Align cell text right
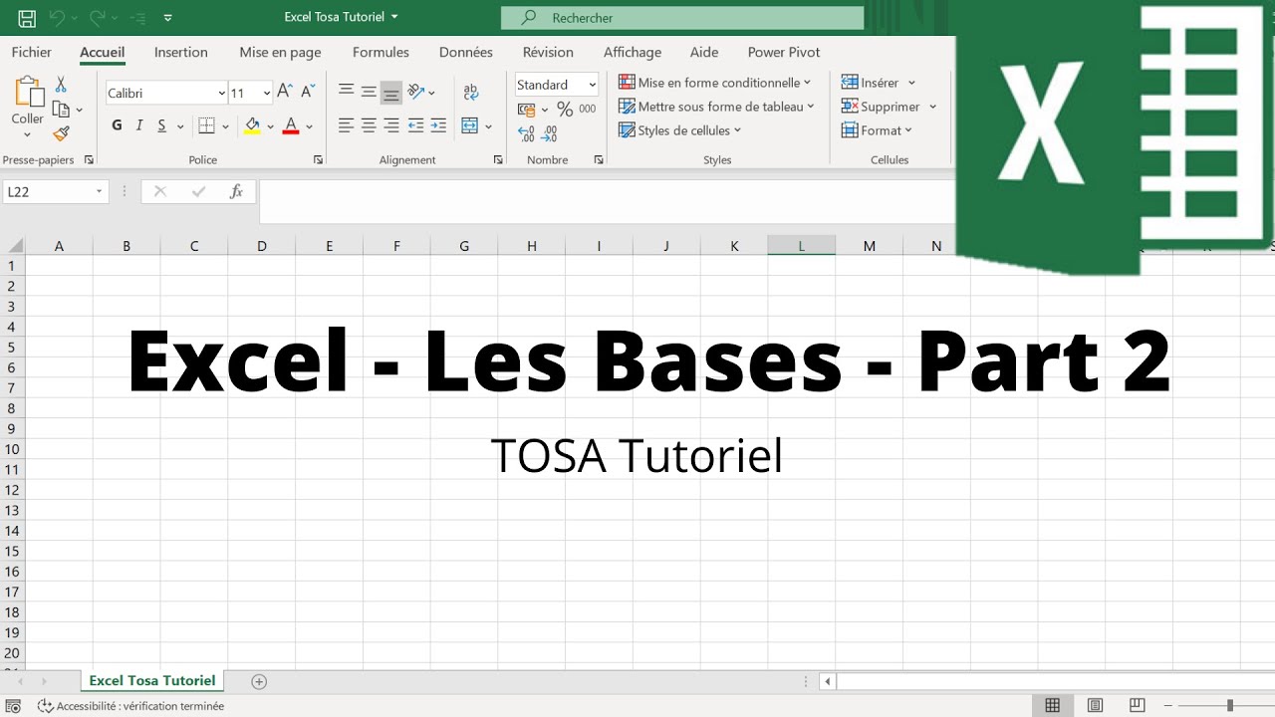The width and height of the screenshot is (1275, 717). (391, 125)
